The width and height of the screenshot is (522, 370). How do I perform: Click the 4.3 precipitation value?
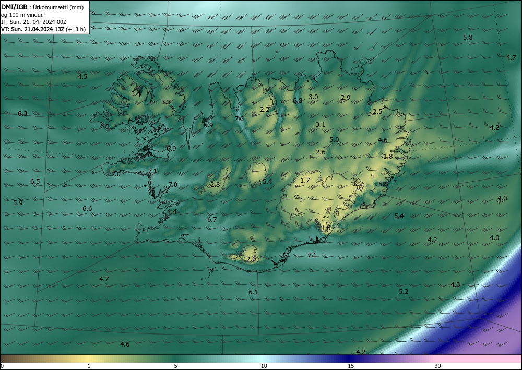click(x=455, y=285)
